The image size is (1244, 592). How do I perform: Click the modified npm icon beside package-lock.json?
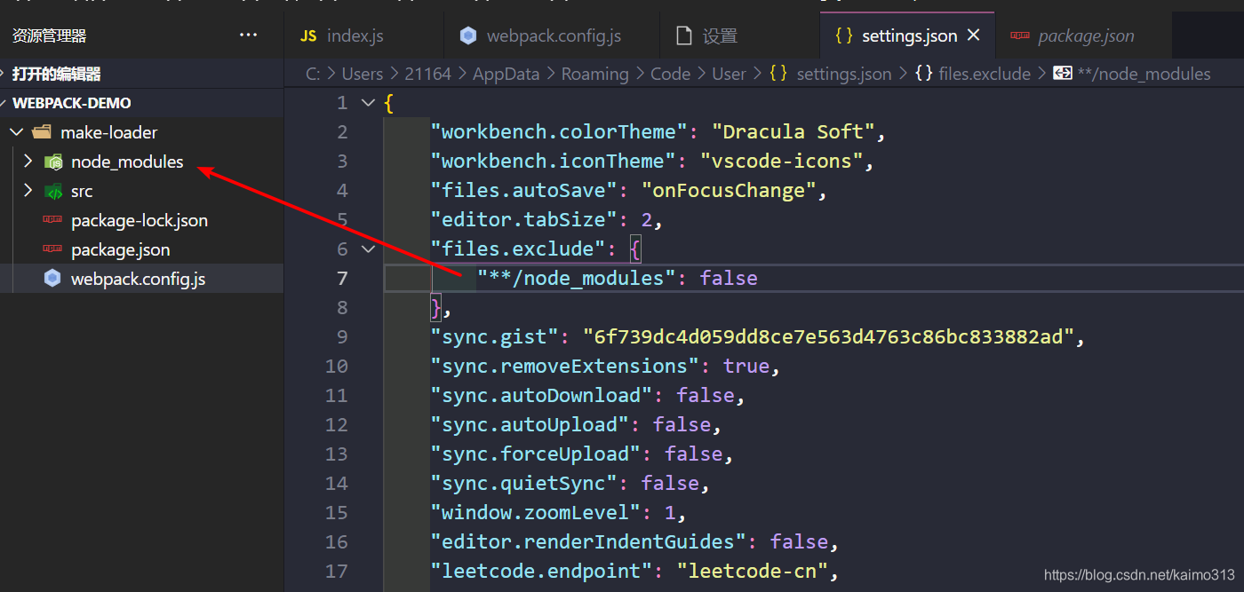click(53, 220)
